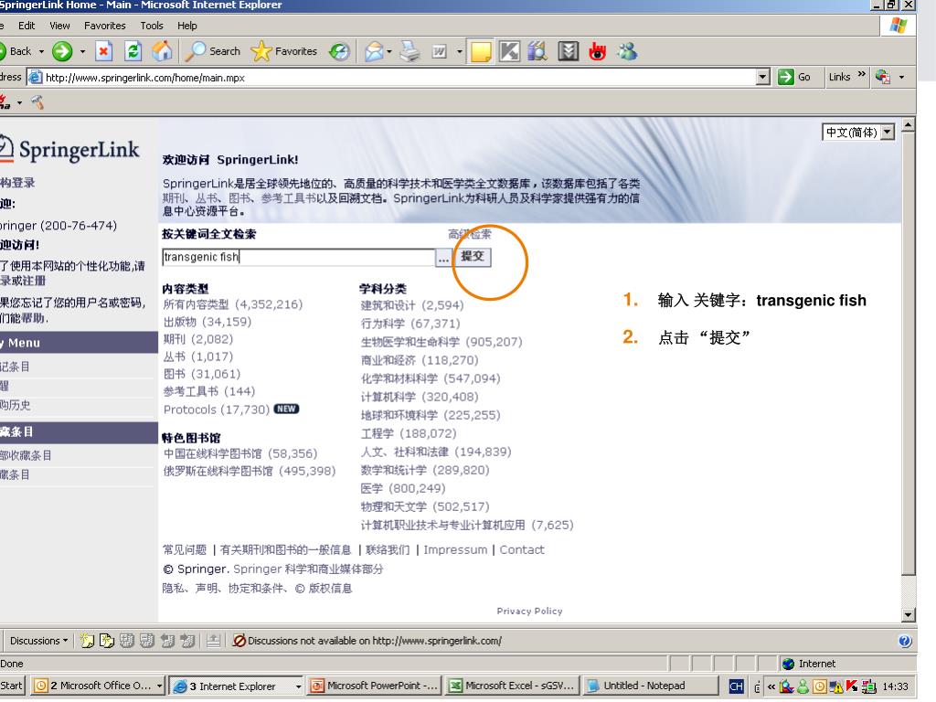Expand the Discussions dropdown menu
This screenshot has height=702, width=936.
pos(38,641)
